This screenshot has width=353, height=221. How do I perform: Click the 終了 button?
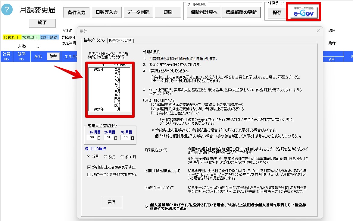[x=42, y=23]
